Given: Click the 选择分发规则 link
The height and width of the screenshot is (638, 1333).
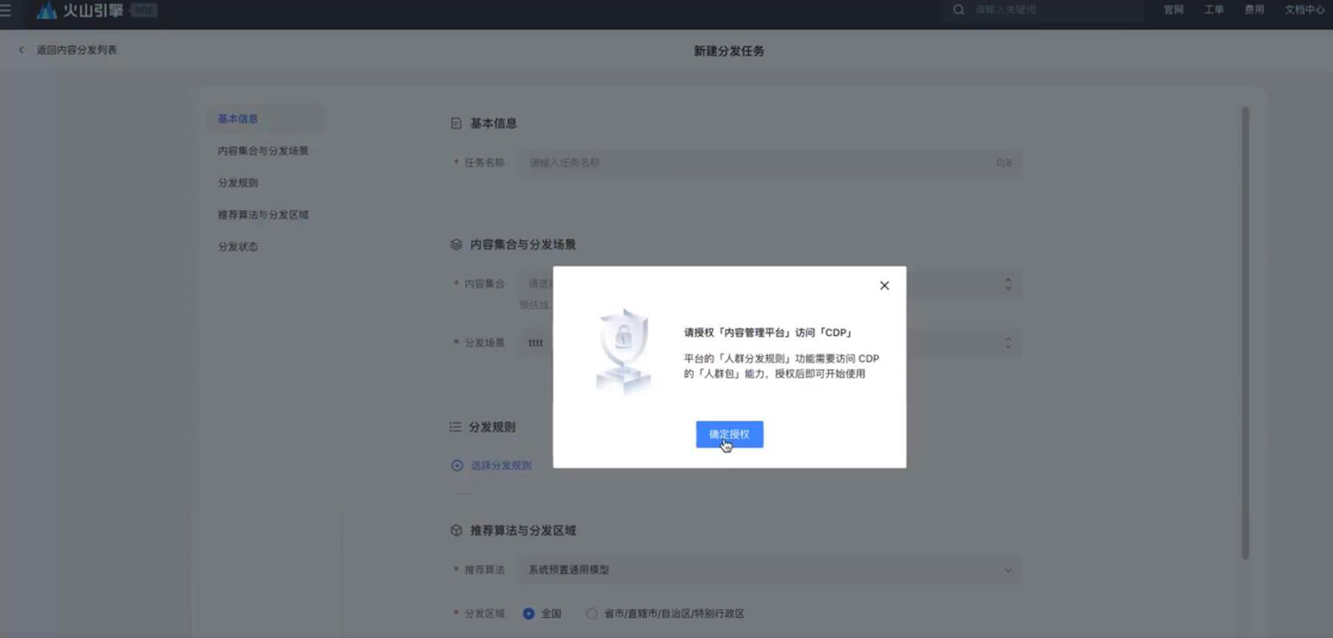Looking at the screenshot, I should (501, 465).
